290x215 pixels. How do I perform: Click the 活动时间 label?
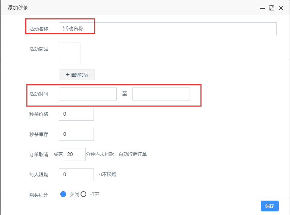pos(39,94)
